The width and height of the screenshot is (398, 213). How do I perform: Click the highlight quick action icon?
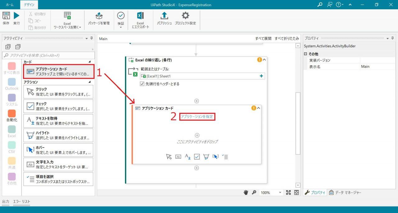coord(206,157)
